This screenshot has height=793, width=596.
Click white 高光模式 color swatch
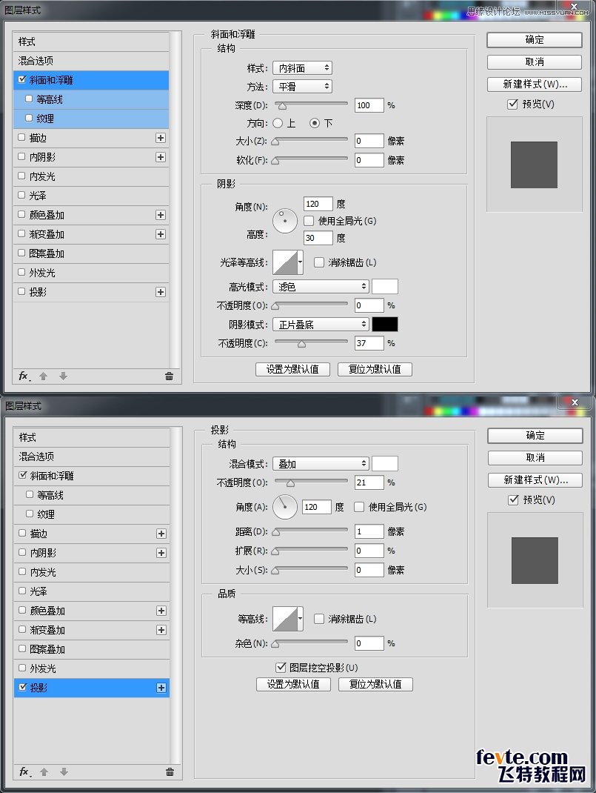point(385,287)
